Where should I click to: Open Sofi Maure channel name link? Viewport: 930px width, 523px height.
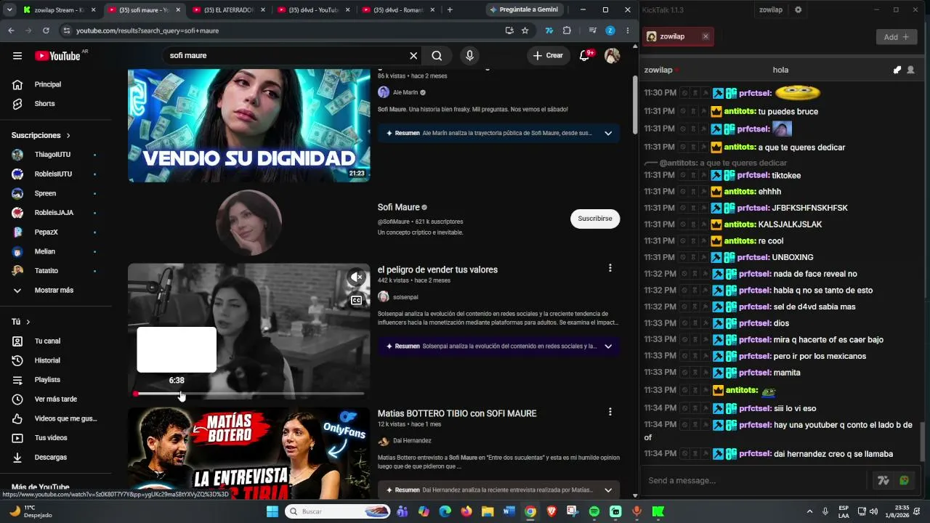[x=399, y=207]
